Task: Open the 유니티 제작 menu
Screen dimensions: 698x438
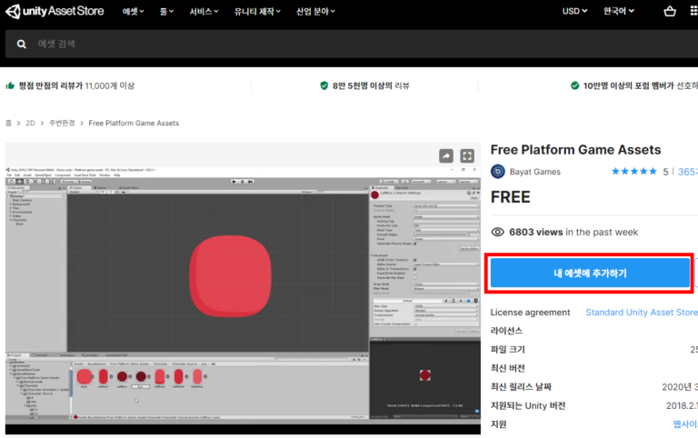Action: [x=257, y=12]
